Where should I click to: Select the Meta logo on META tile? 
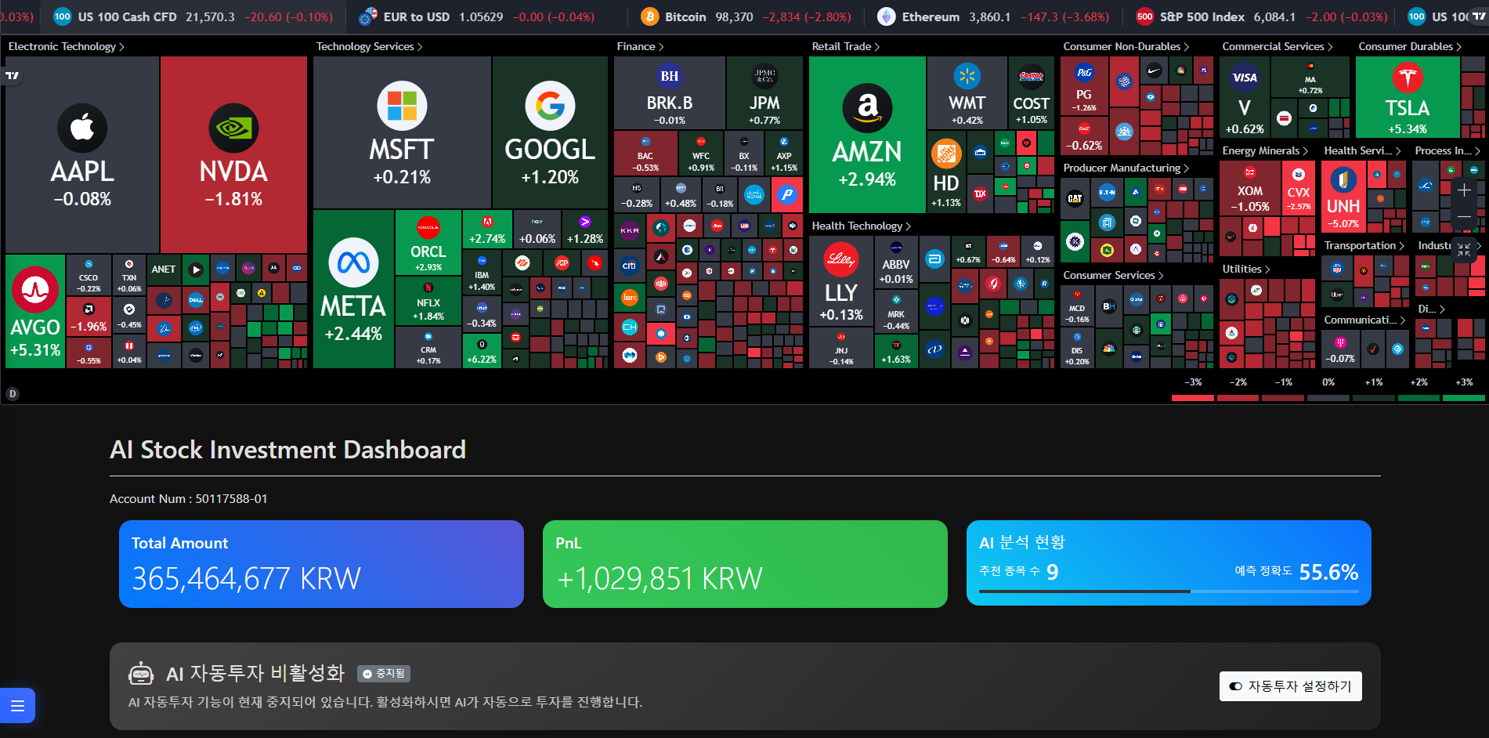click(x=353, y=262)
